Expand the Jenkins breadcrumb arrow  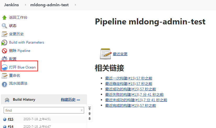25,5
